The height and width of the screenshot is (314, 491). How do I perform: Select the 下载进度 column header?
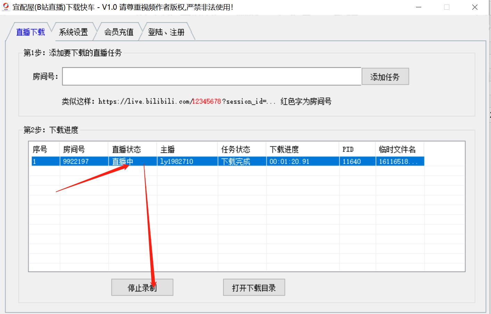(x=302, y=149)
